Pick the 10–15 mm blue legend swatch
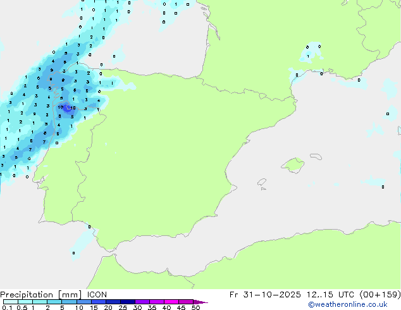Image resolution: width=401 pixels, height=310 pixels. 83,302
